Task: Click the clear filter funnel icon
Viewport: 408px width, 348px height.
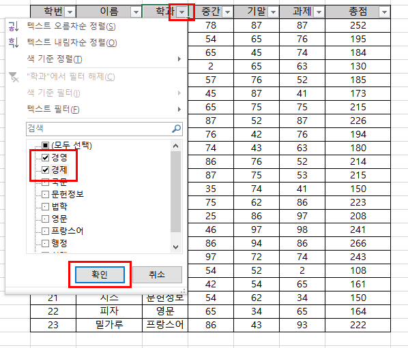Action: coord(14,77)
